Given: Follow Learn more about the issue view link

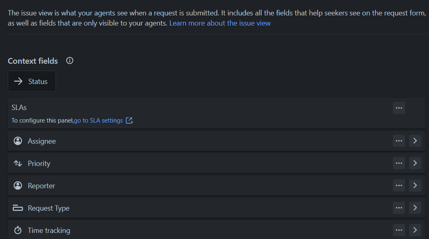Looking at the screenshot, I should click(220, 23).
